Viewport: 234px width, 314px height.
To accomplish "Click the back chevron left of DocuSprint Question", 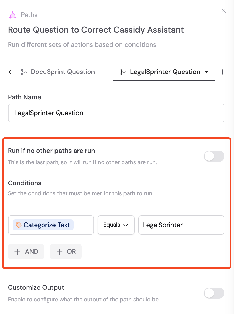I will pyautogui.click(x=10, y=72).
